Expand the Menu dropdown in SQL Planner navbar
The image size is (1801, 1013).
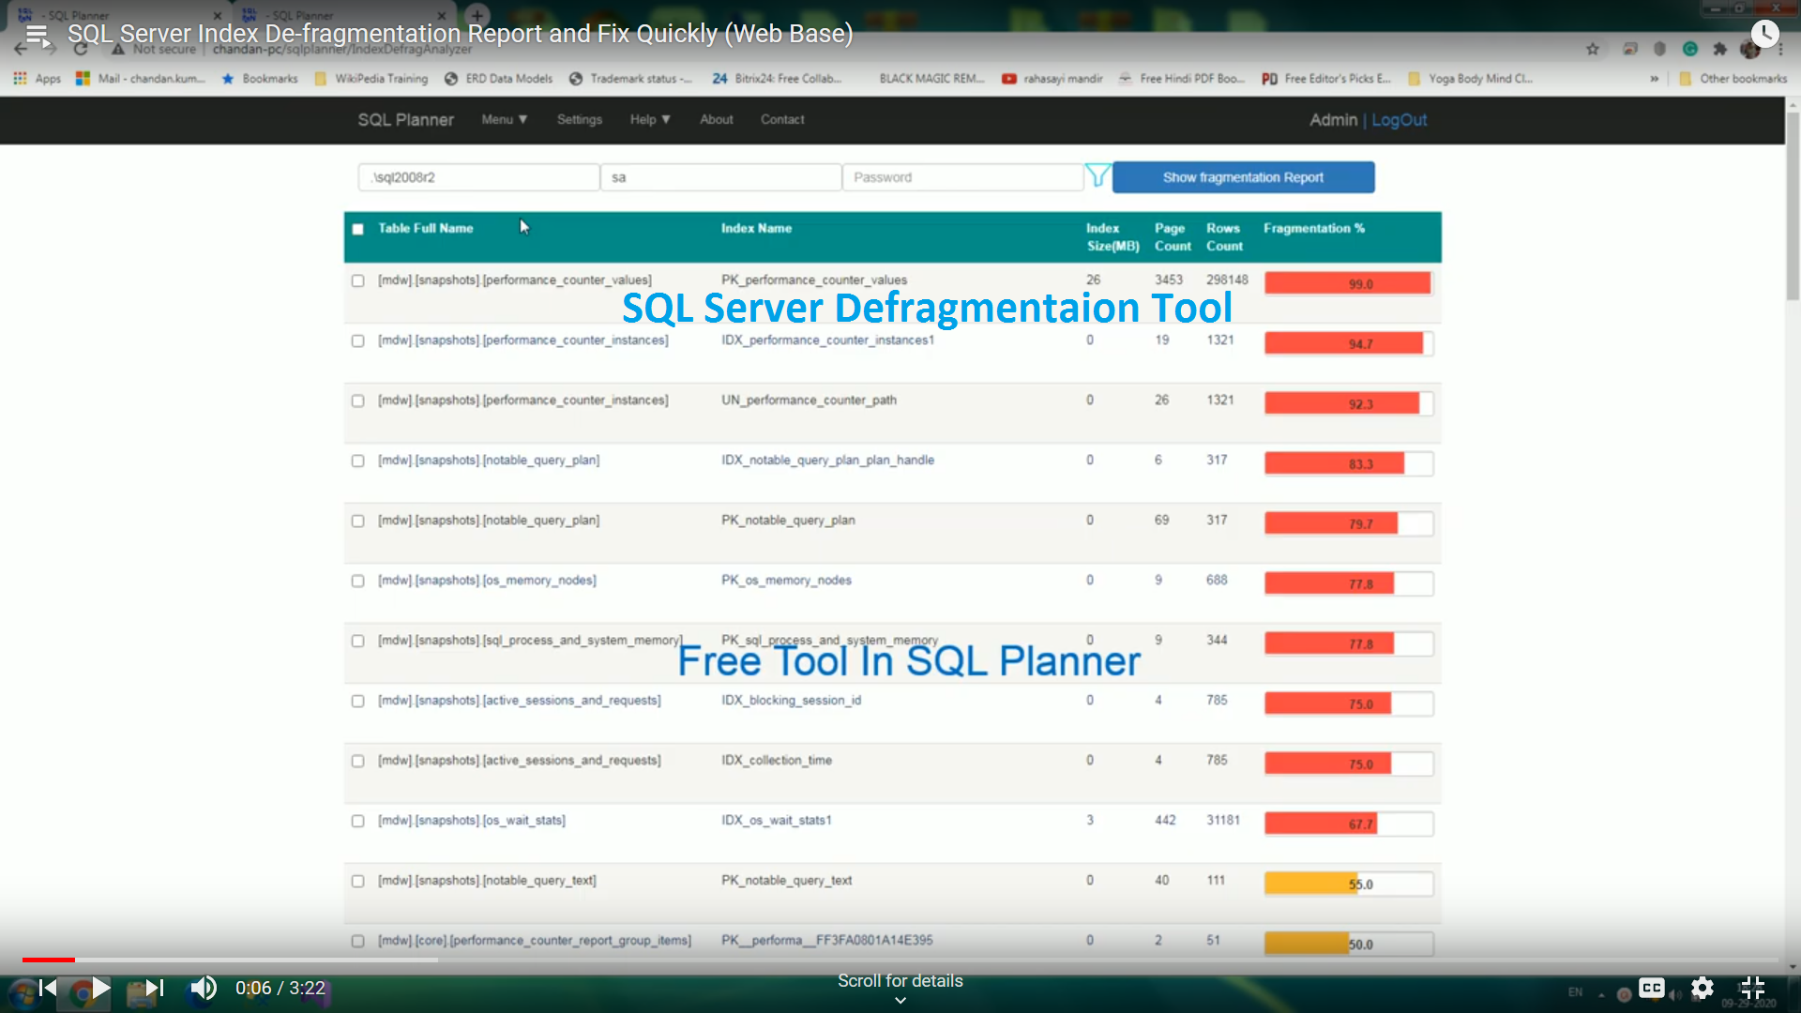tap(504, 119)
